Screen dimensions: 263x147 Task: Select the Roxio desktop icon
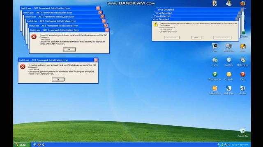point(243,46)
